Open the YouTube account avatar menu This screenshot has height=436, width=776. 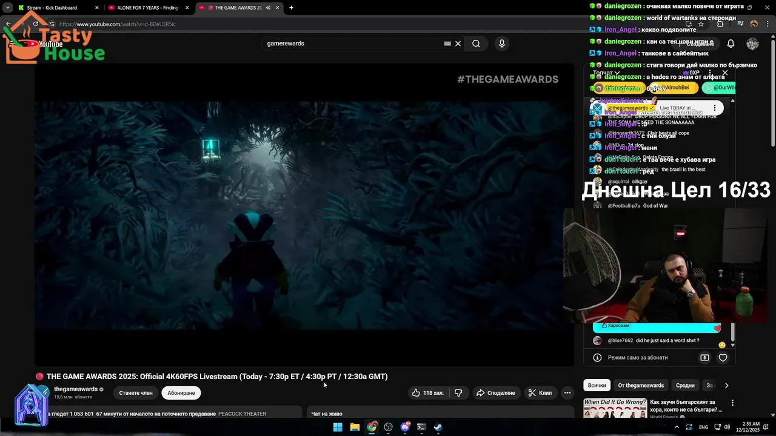tap(752, 44)
